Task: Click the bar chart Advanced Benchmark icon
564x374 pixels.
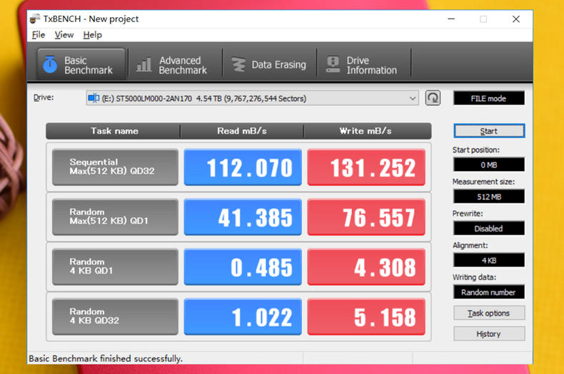Action: [143, 65]
